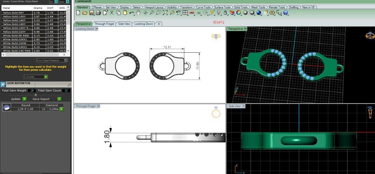Switch to the CPlanes toolbar tab
Image resolution: width=375 pixels, height=174 pixels.
tap(97, 7)
